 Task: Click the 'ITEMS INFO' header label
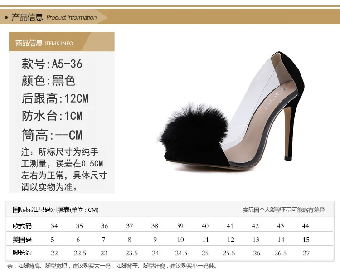(59, 44)
